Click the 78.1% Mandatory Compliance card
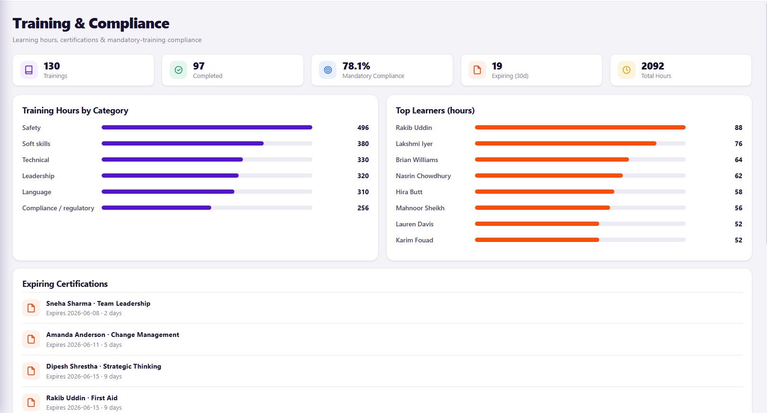The height and width of the screenshot is (413, 767). [x=382, y=70]
